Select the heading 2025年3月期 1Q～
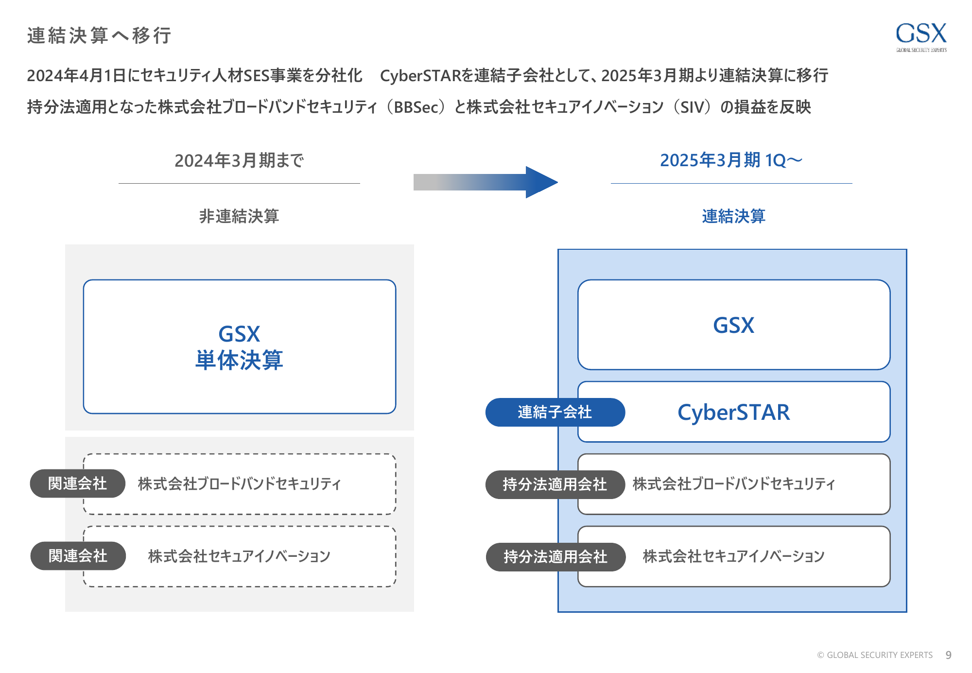The image size is (972, 673). tap(731, 160)
